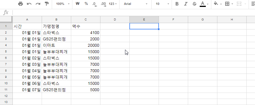The image size is (255, 105).
Task: Undo the last action
Action: (29, 4)
